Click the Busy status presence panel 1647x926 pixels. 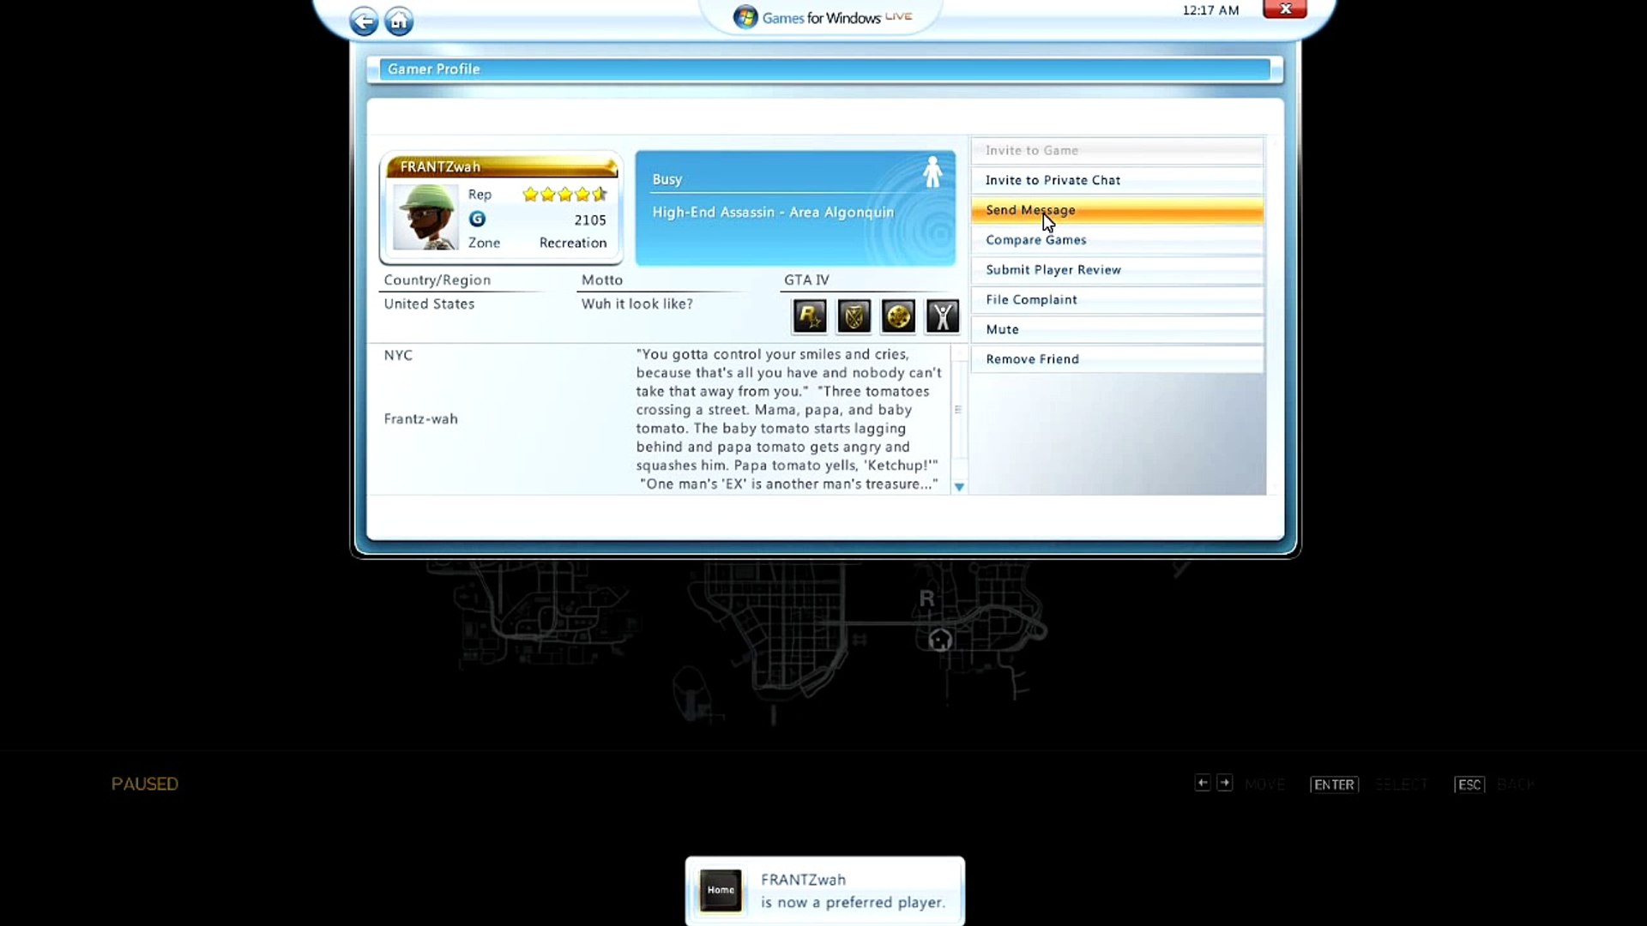pyautogui.click(x=794, y=208)
